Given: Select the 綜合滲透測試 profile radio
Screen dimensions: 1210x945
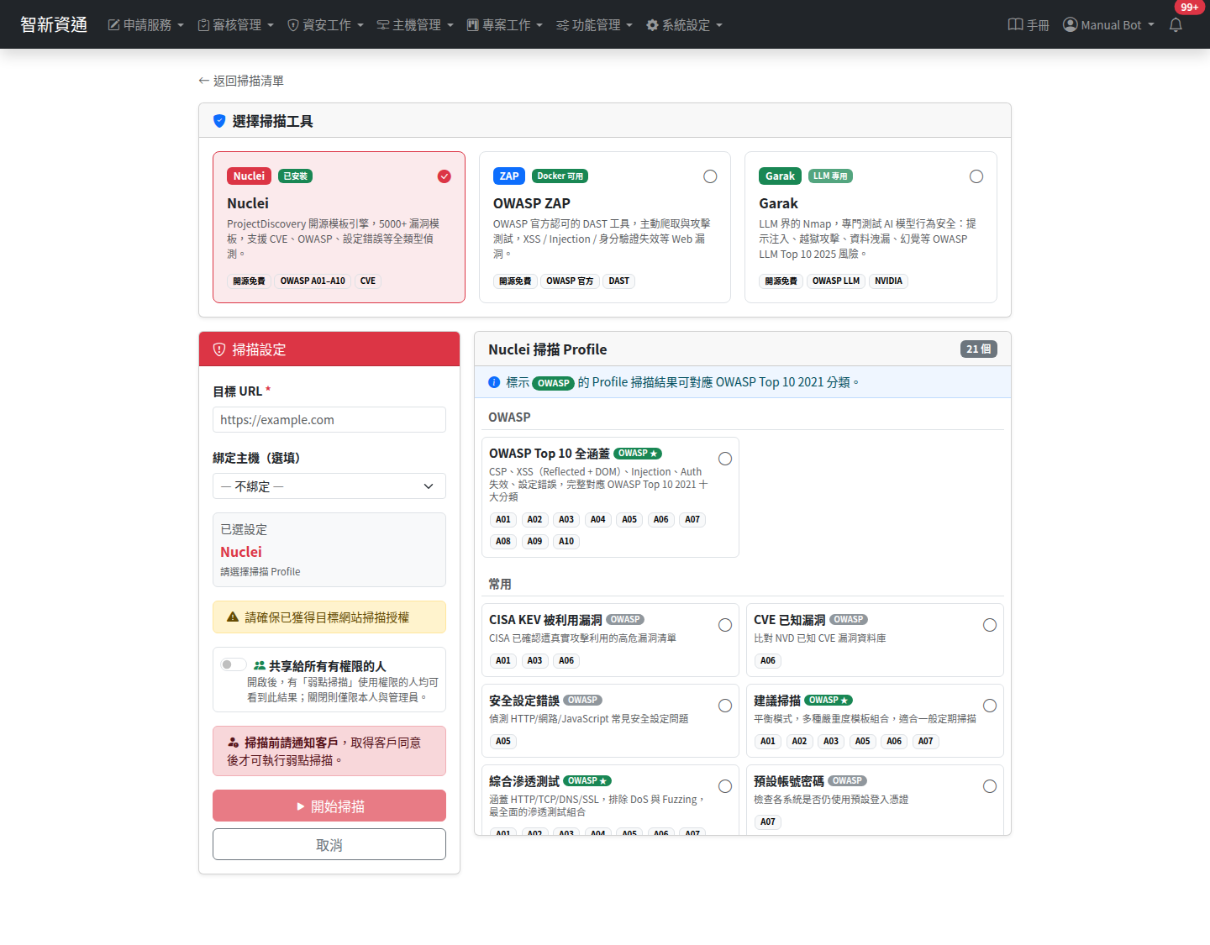Looking at the screenshot, I should [725, 786].
